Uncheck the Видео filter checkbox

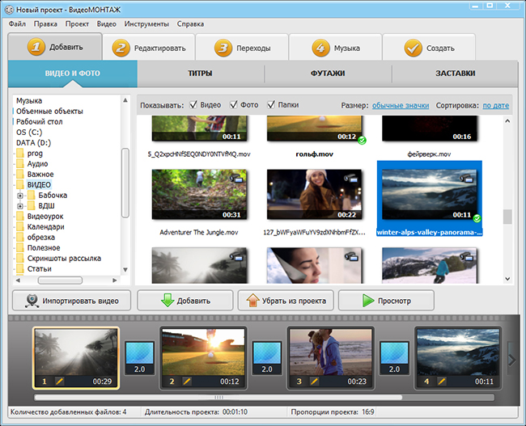click(193, 105)
